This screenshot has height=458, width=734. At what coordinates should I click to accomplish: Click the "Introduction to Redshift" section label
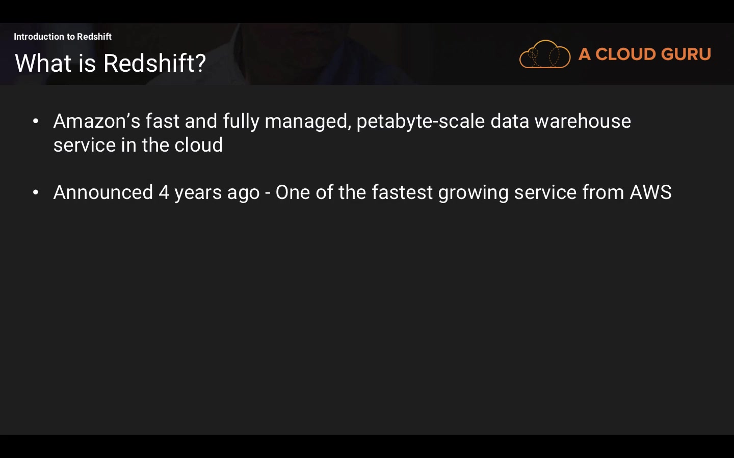pos(62,37)
